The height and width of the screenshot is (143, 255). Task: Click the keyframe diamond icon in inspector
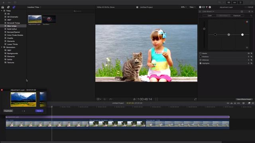tap(249, 12)
